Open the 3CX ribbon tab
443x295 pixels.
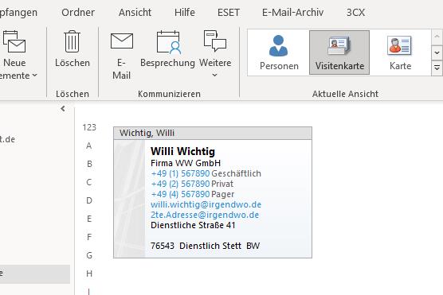point(355,13)
